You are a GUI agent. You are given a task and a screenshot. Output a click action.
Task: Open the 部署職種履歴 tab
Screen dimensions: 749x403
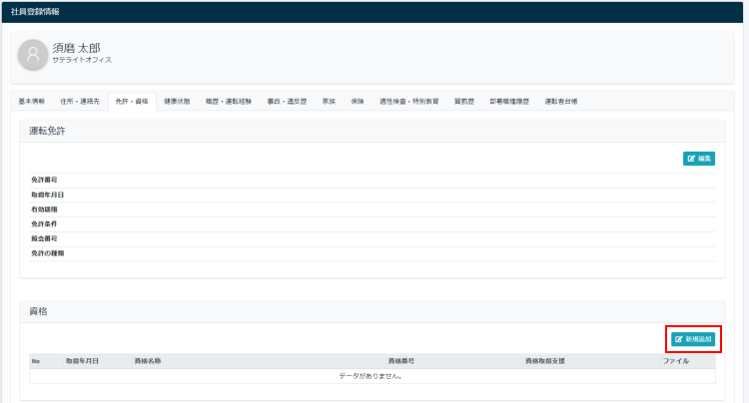(509, 102)
